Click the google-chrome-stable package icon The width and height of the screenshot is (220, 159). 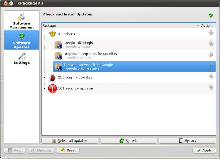(58, 67)
